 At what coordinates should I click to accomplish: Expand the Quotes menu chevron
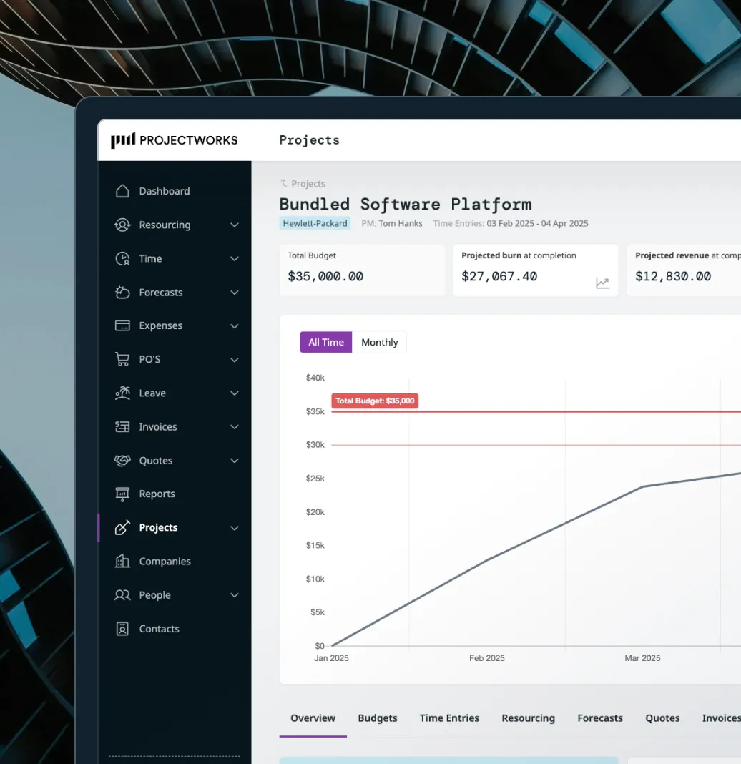coord(235,460)
